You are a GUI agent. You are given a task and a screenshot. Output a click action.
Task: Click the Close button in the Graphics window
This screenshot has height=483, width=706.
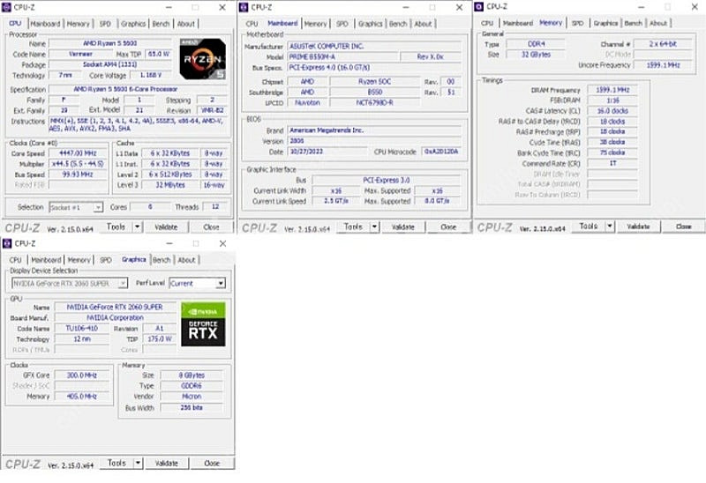tap(212, 463)
